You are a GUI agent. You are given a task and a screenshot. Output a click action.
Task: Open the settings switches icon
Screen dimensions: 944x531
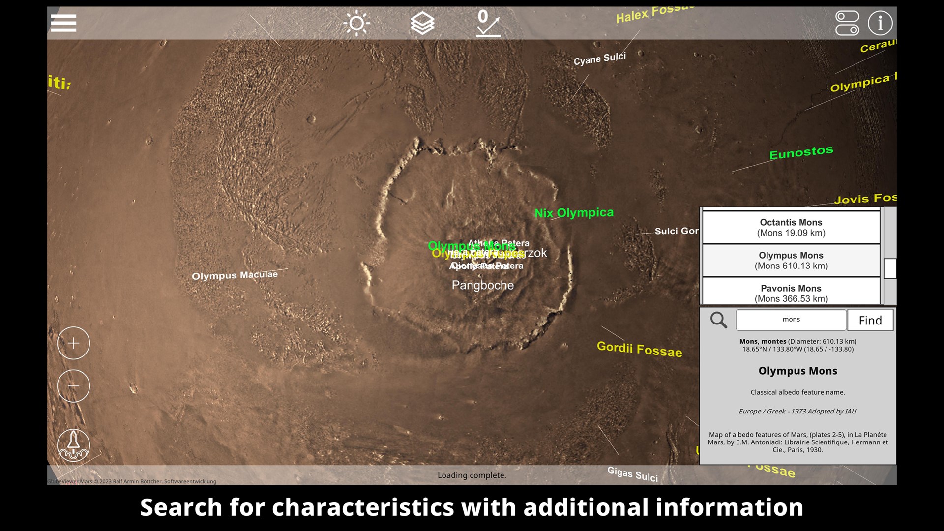point(847,23)
